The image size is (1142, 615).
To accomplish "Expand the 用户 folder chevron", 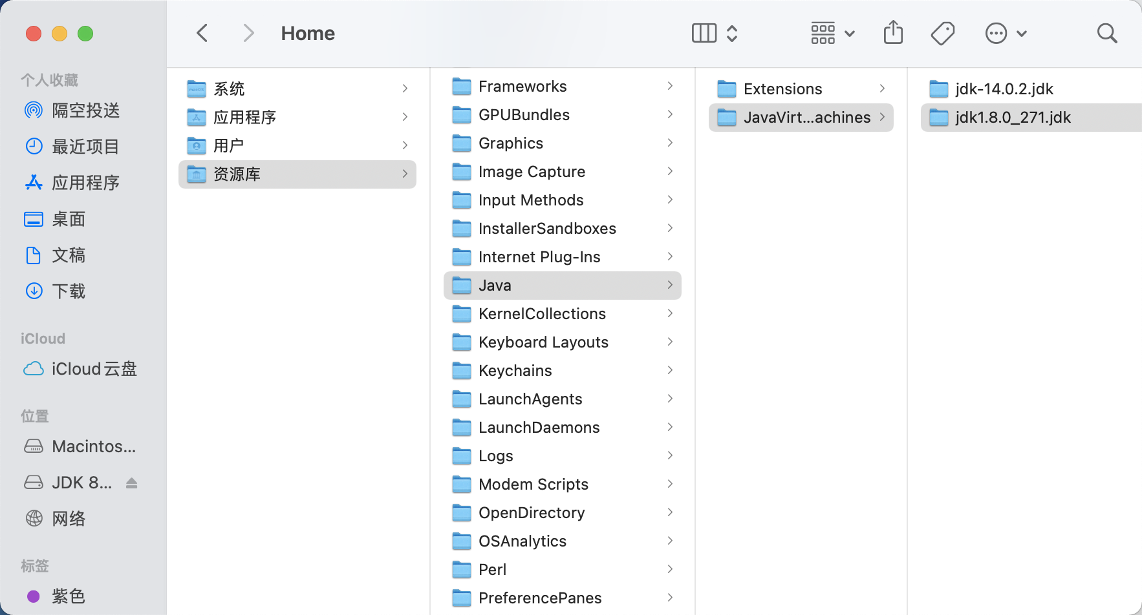I will click(405, 145).
